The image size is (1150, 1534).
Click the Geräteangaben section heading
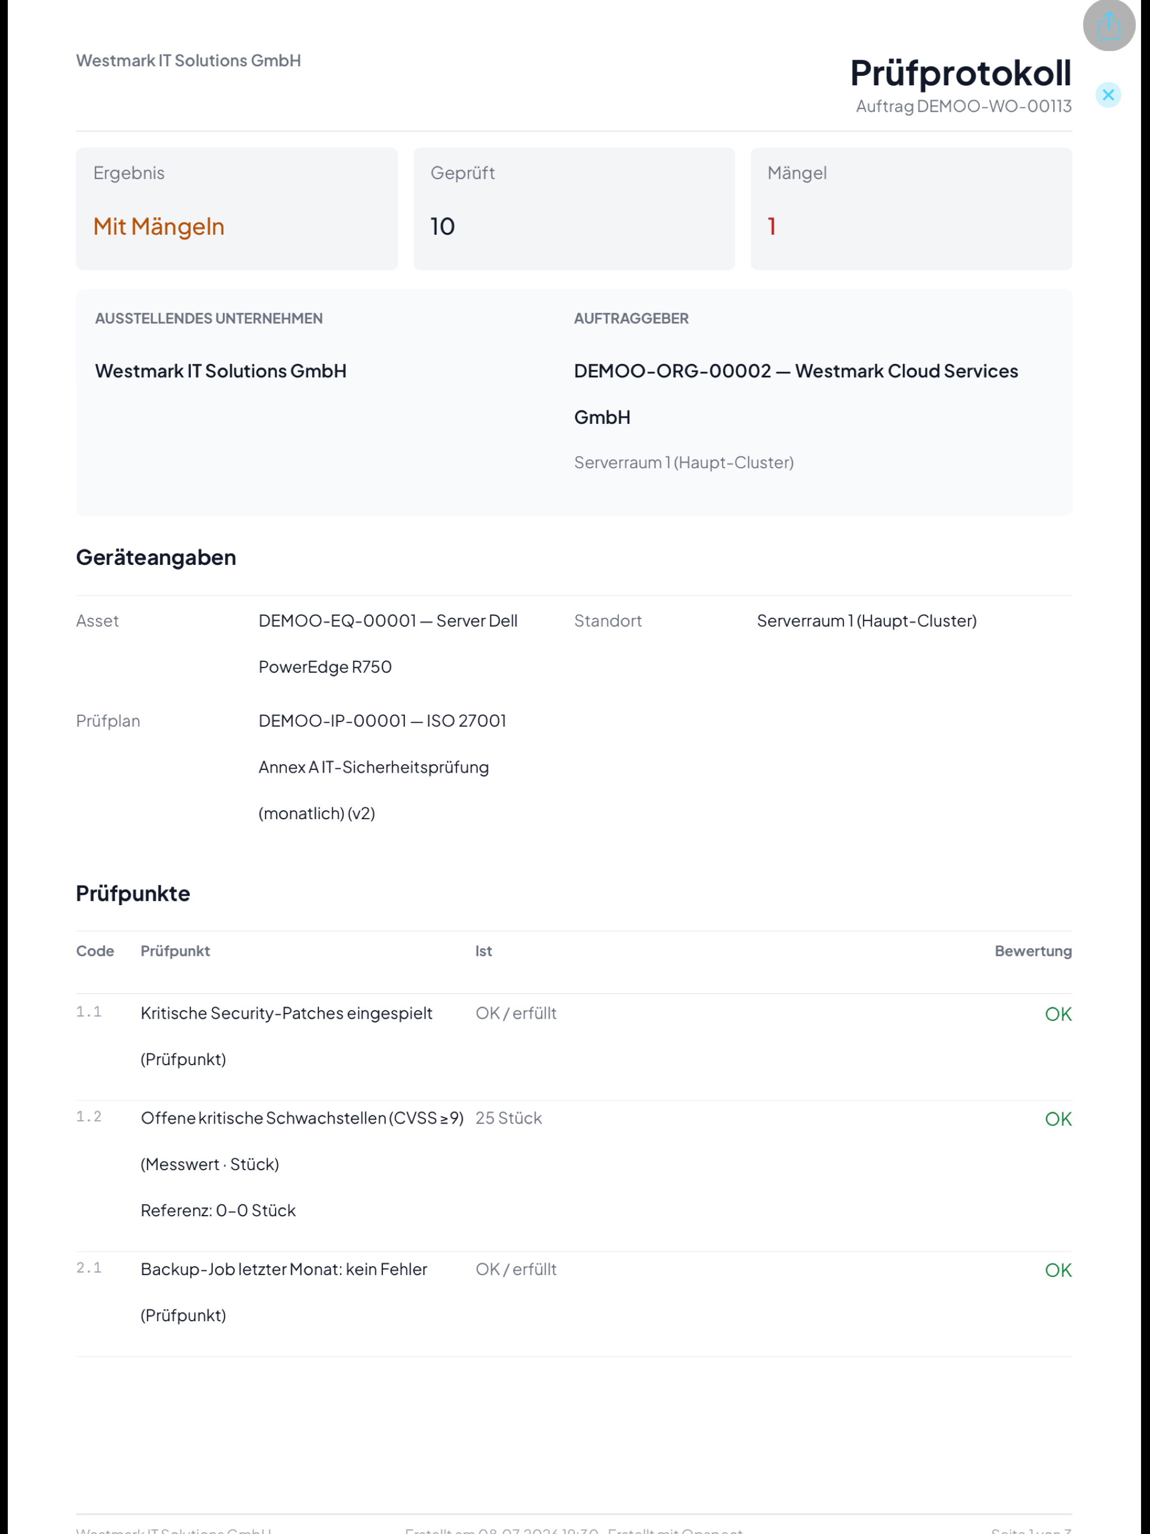[156, 558]
